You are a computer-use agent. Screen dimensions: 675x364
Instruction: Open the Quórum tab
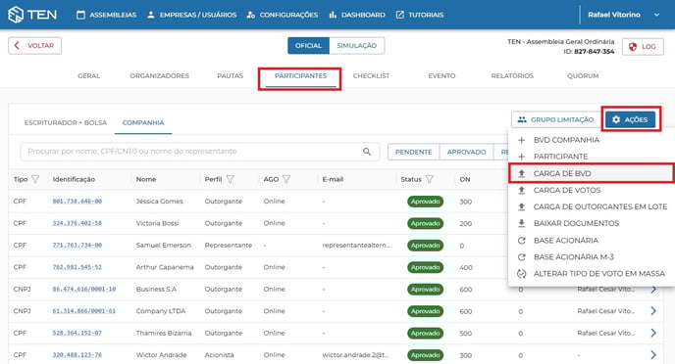pyautogui.click(x=583, y=76)
